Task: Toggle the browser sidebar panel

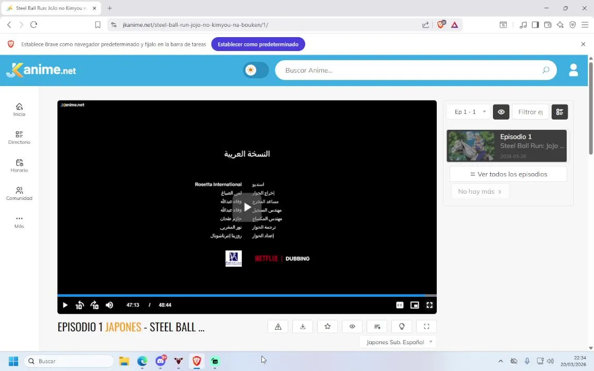Action: tap(535, 25)
